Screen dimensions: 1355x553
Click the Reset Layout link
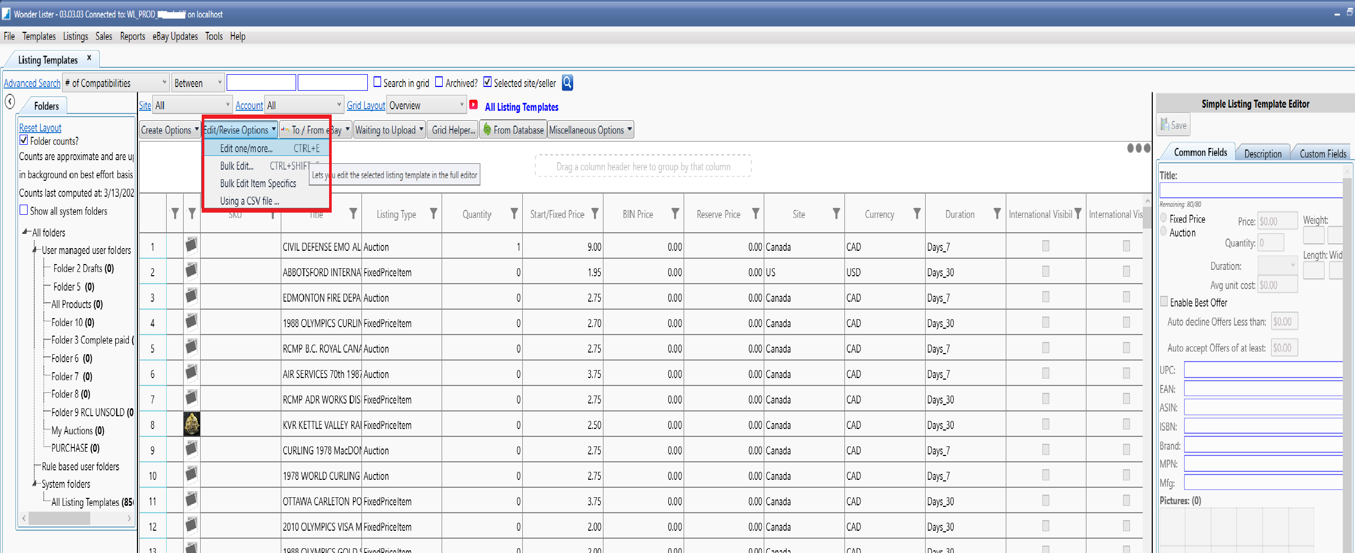coord(40,128)
